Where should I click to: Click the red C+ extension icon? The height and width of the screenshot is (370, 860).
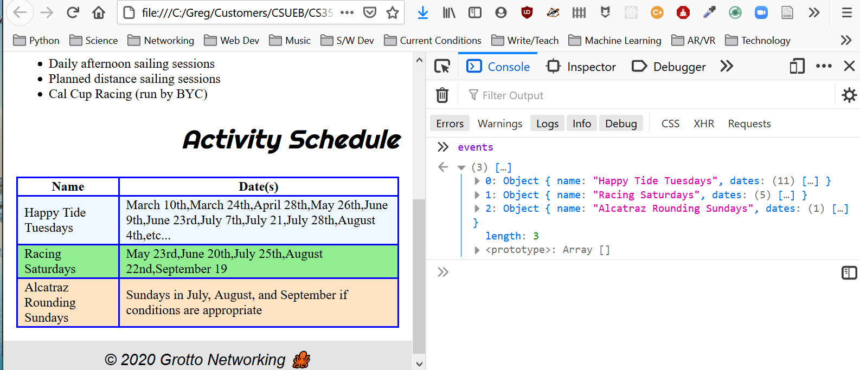[x=657, y=12]
